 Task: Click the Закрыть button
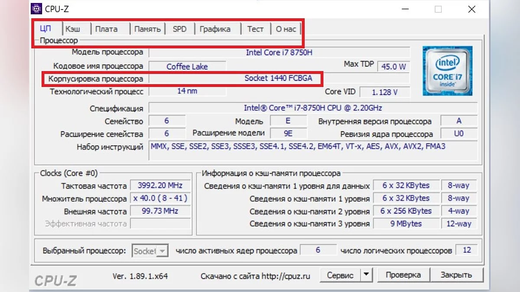pos(456,275)
